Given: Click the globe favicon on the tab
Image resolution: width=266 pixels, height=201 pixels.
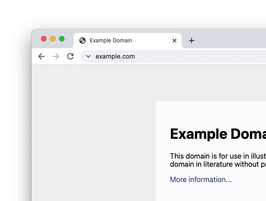Looking at the screenshot, I should (x=83, y=41).
